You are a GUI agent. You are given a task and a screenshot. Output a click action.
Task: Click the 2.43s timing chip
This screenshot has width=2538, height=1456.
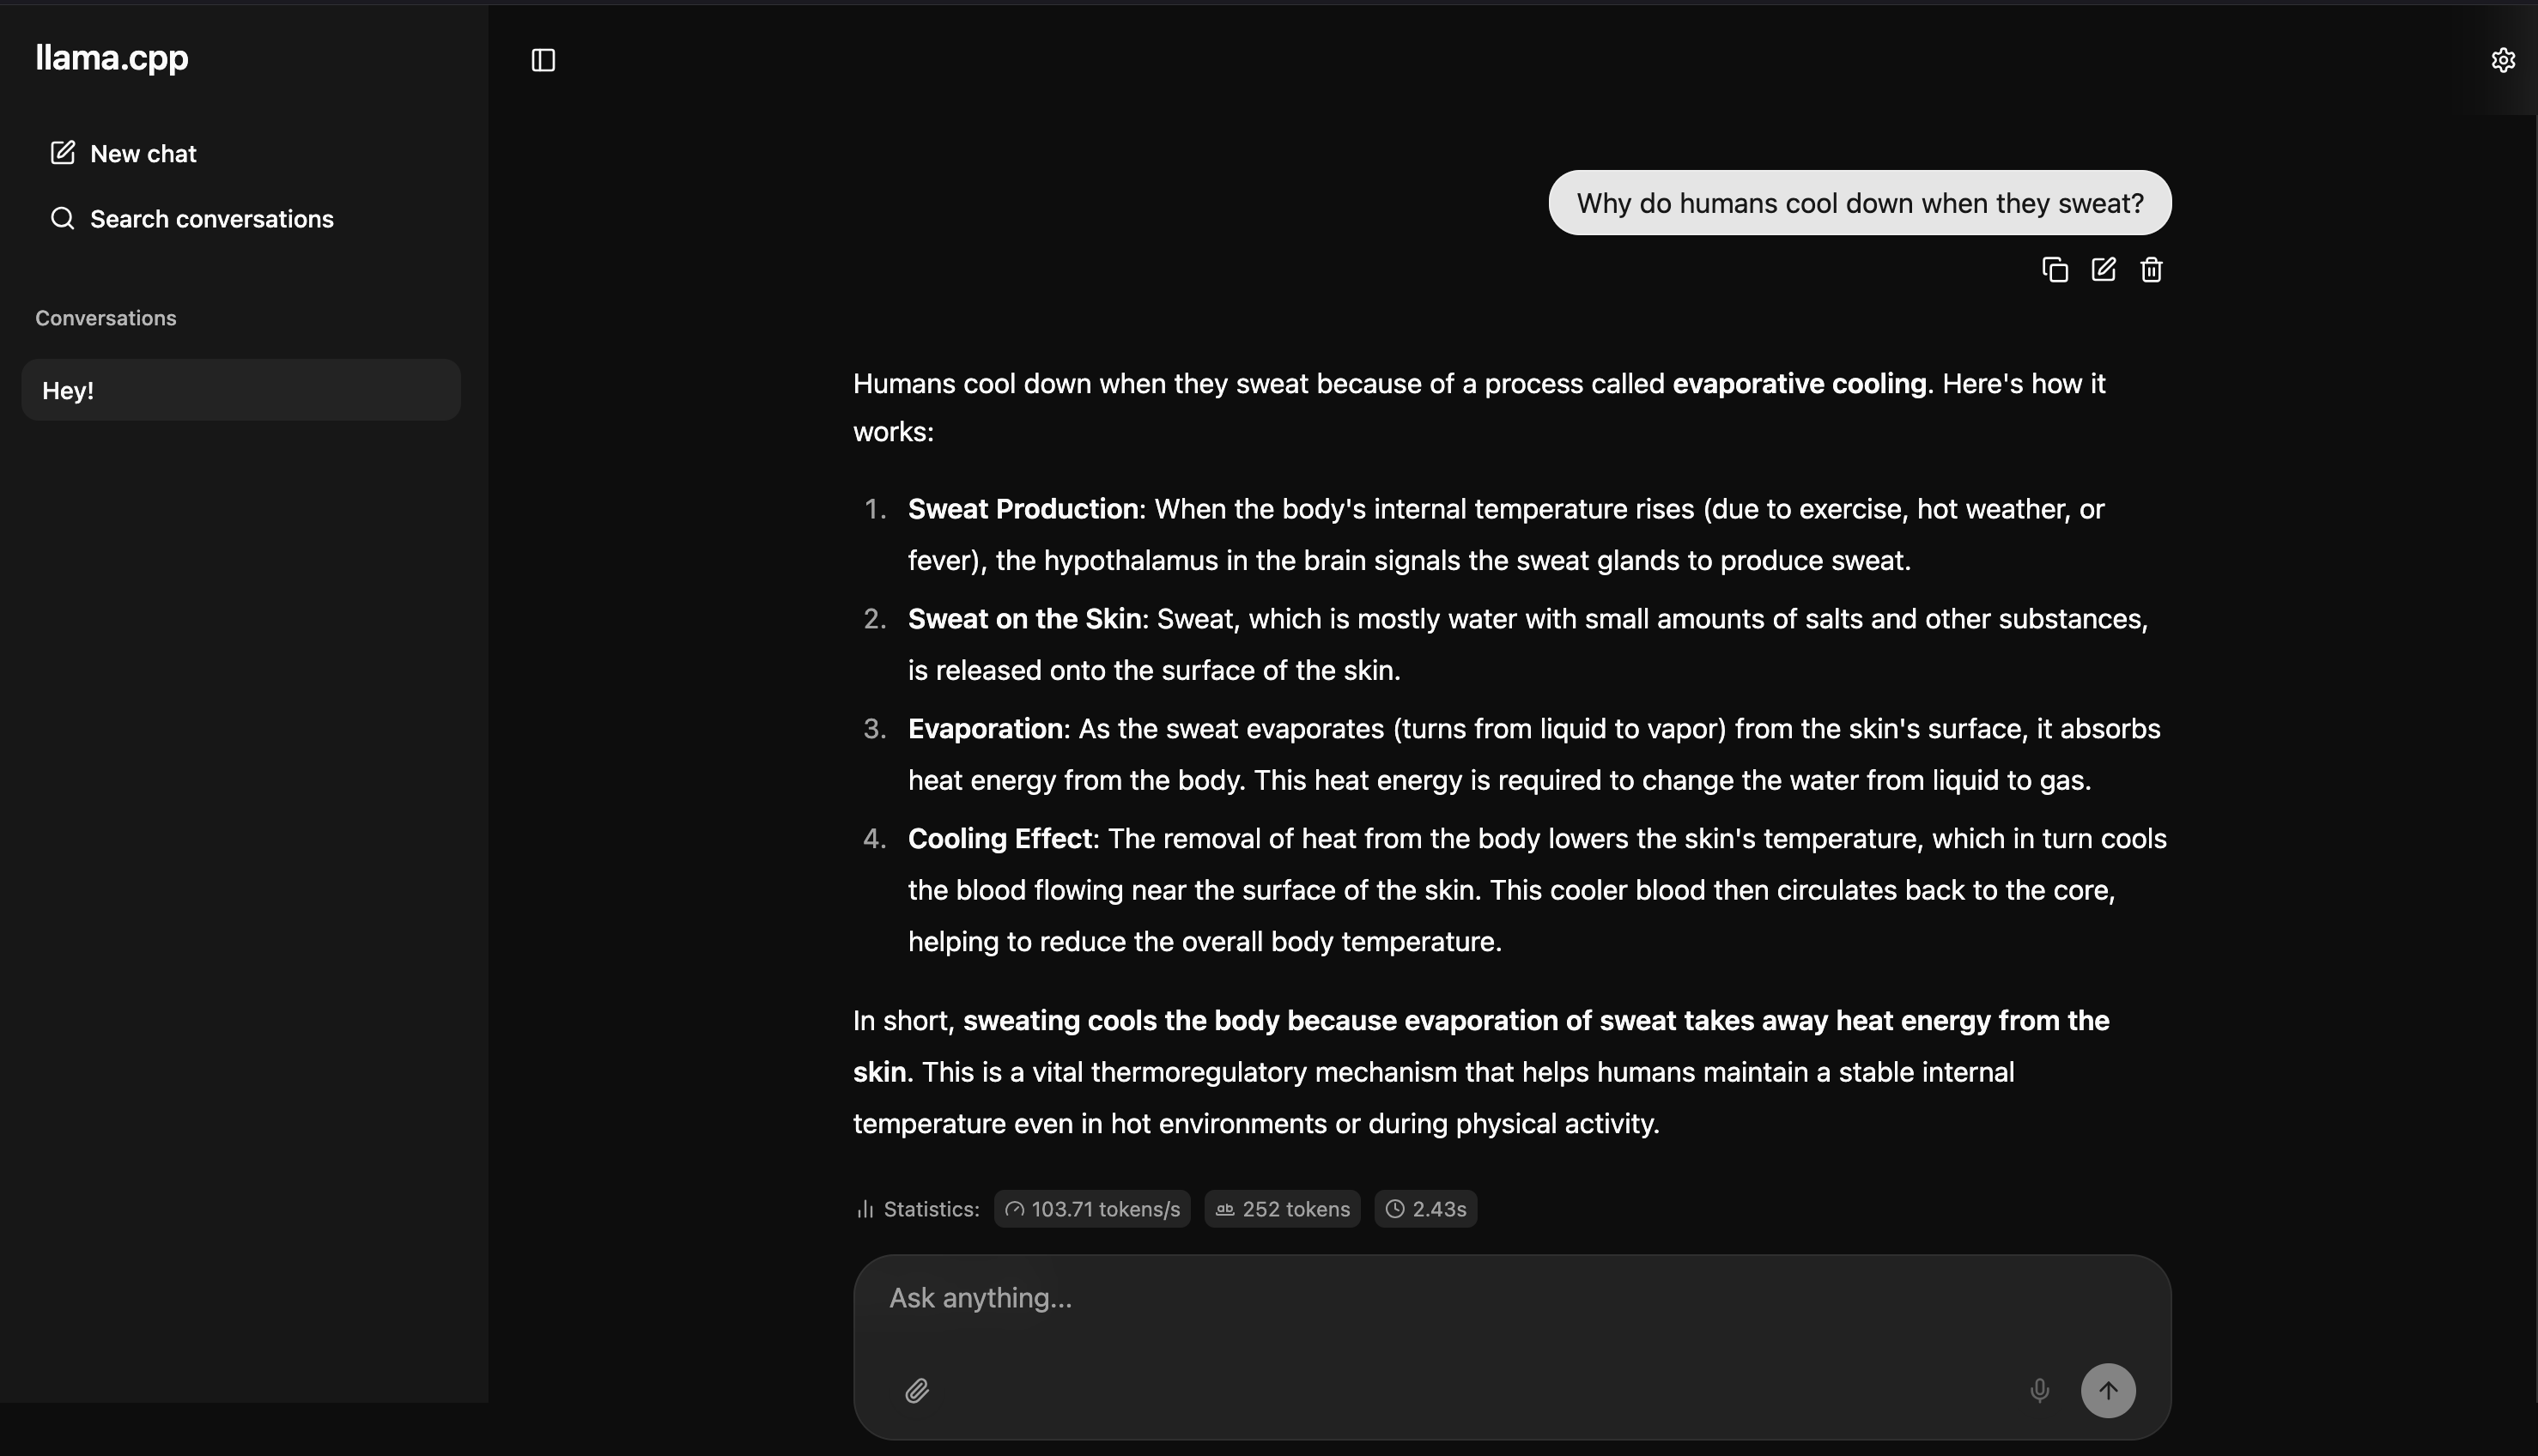[x=1425, y=1208]
